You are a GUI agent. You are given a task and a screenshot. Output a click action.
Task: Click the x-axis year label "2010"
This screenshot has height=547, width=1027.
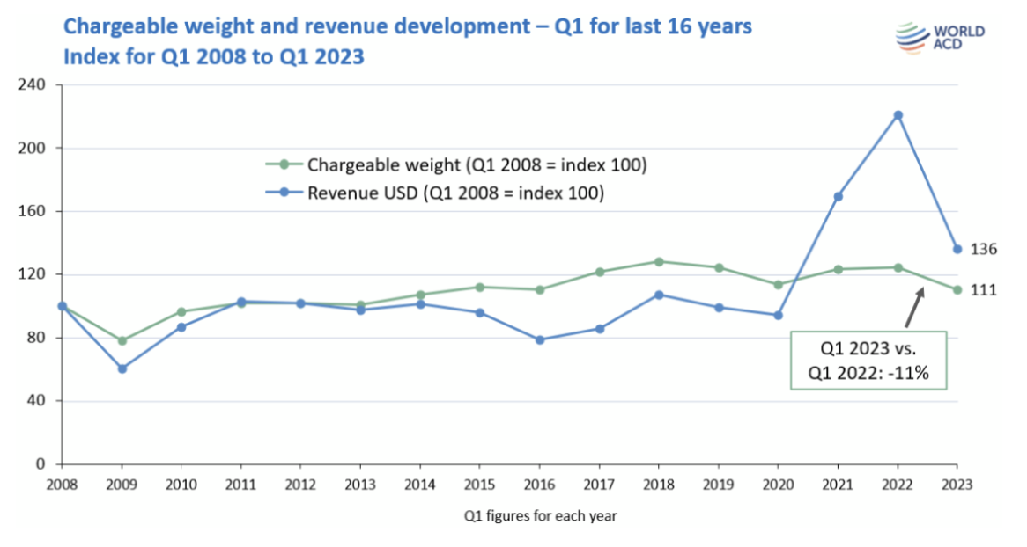click(x=181, y=485)
